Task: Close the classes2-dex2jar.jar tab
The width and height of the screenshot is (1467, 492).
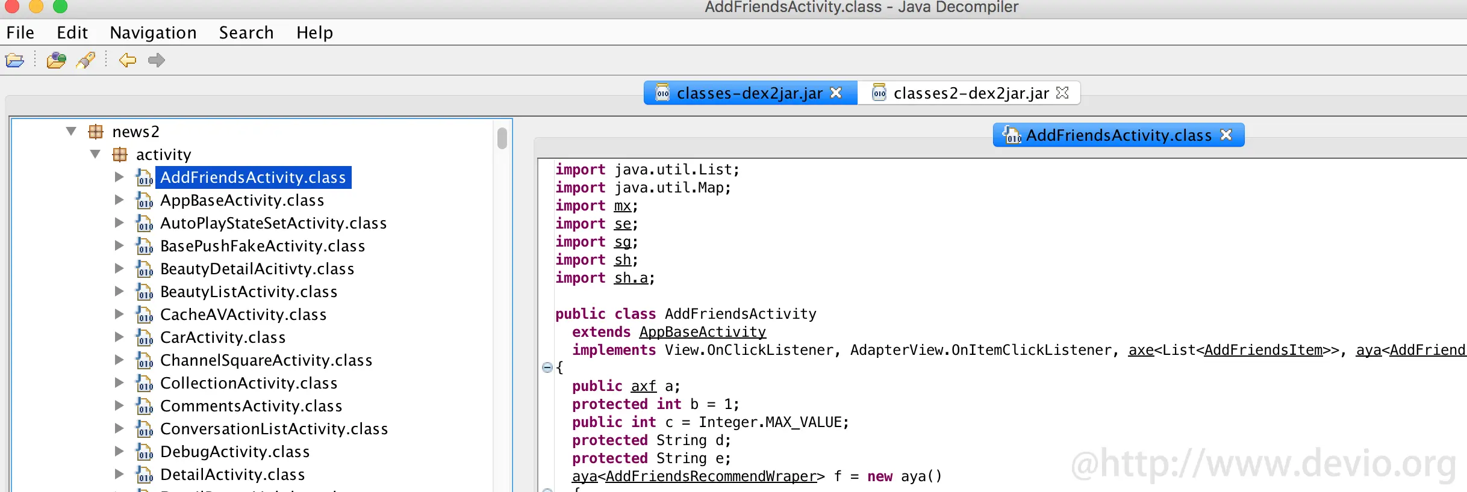Action: tap(1062, 93)
